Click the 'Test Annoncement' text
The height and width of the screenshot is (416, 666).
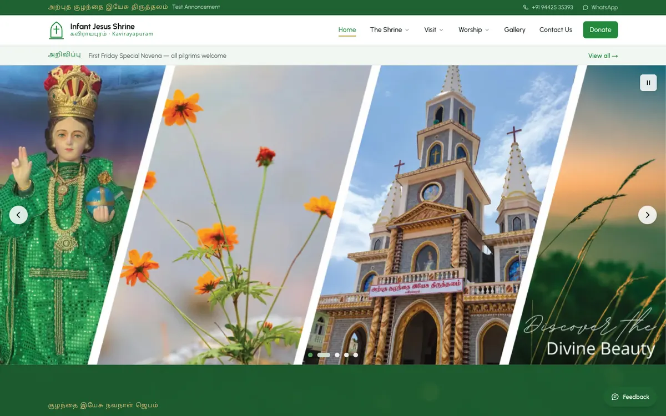tap(196, 7)
